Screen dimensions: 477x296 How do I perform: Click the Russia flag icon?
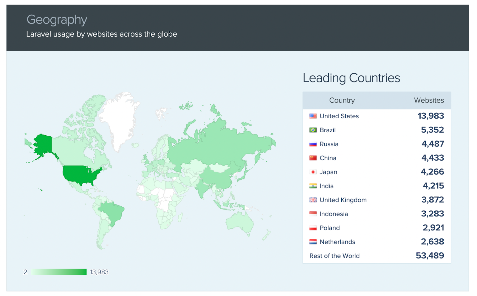point(313,144)
